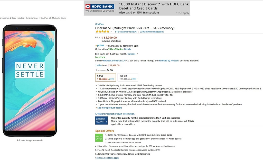Open Terms & Conditions apply link
Image resolution: width=263 pixels, height=160 pixels.
point(108,158)
